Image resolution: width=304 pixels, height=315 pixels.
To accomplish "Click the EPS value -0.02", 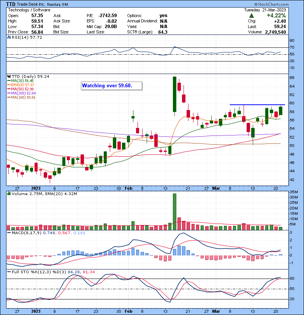I will coord(112,21).
